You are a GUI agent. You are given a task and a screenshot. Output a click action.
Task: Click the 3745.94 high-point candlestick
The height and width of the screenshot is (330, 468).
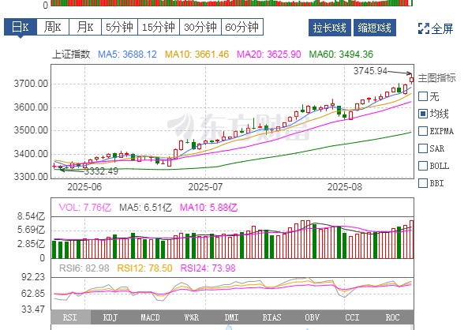pos(412,80)
